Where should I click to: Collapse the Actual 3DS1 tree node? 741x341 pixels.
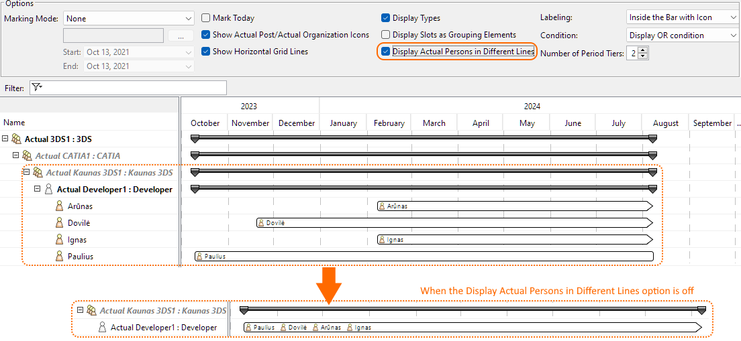tap(5, 139)
